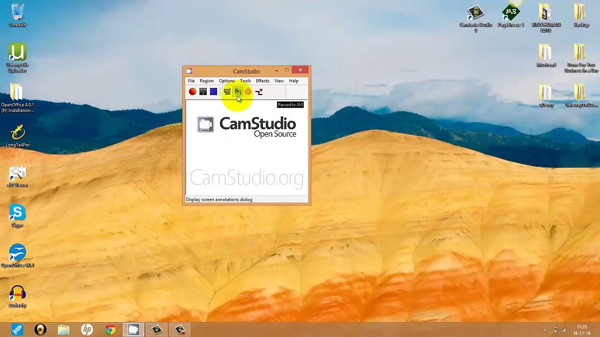Open the HP taskbar icon

[x=87, y=330]
